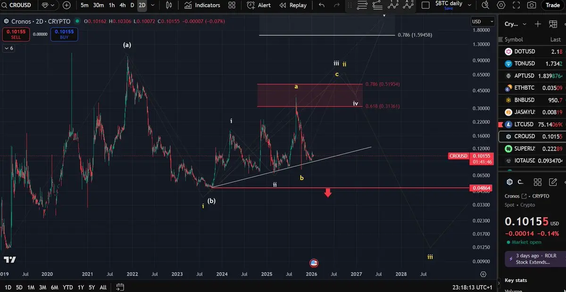Expand the indicators legend showing 6

[x=8, y=48]
